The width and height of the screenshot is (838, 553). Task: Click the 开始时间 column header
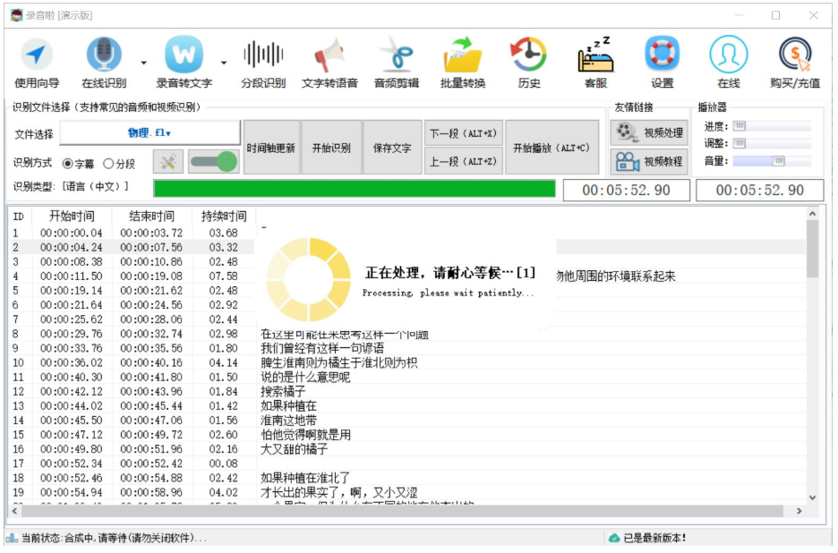coord(72,217)
